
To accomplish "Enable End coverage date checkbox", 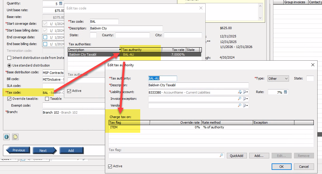I will tap(45, 37).
